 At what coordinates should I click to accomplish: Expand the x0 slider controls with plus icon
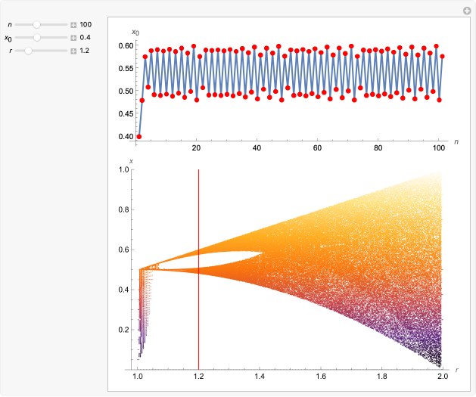[73, 38]
